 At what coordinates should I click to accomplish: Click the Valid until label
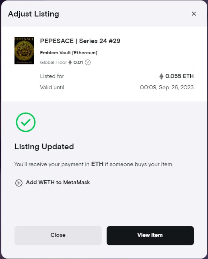(52, 87)
